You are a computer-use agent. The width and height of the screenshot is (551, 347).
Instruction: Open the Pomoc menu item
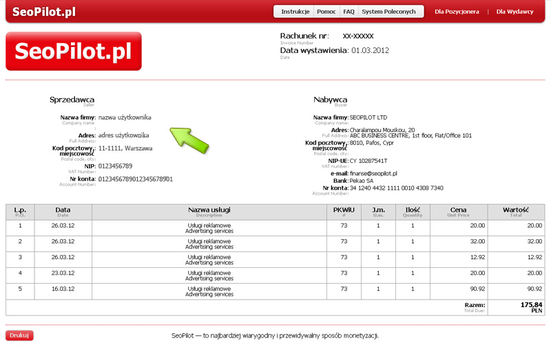pyautogui.click(x=326, y=12)
